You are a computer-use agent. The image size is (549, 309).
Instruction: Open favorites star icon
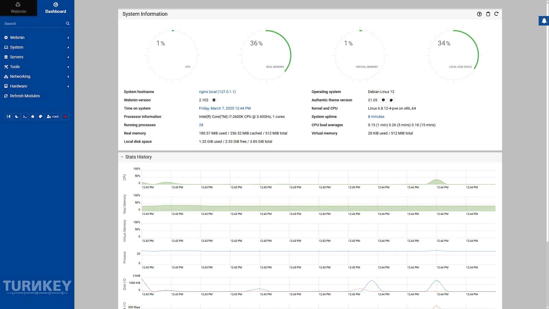33,116
